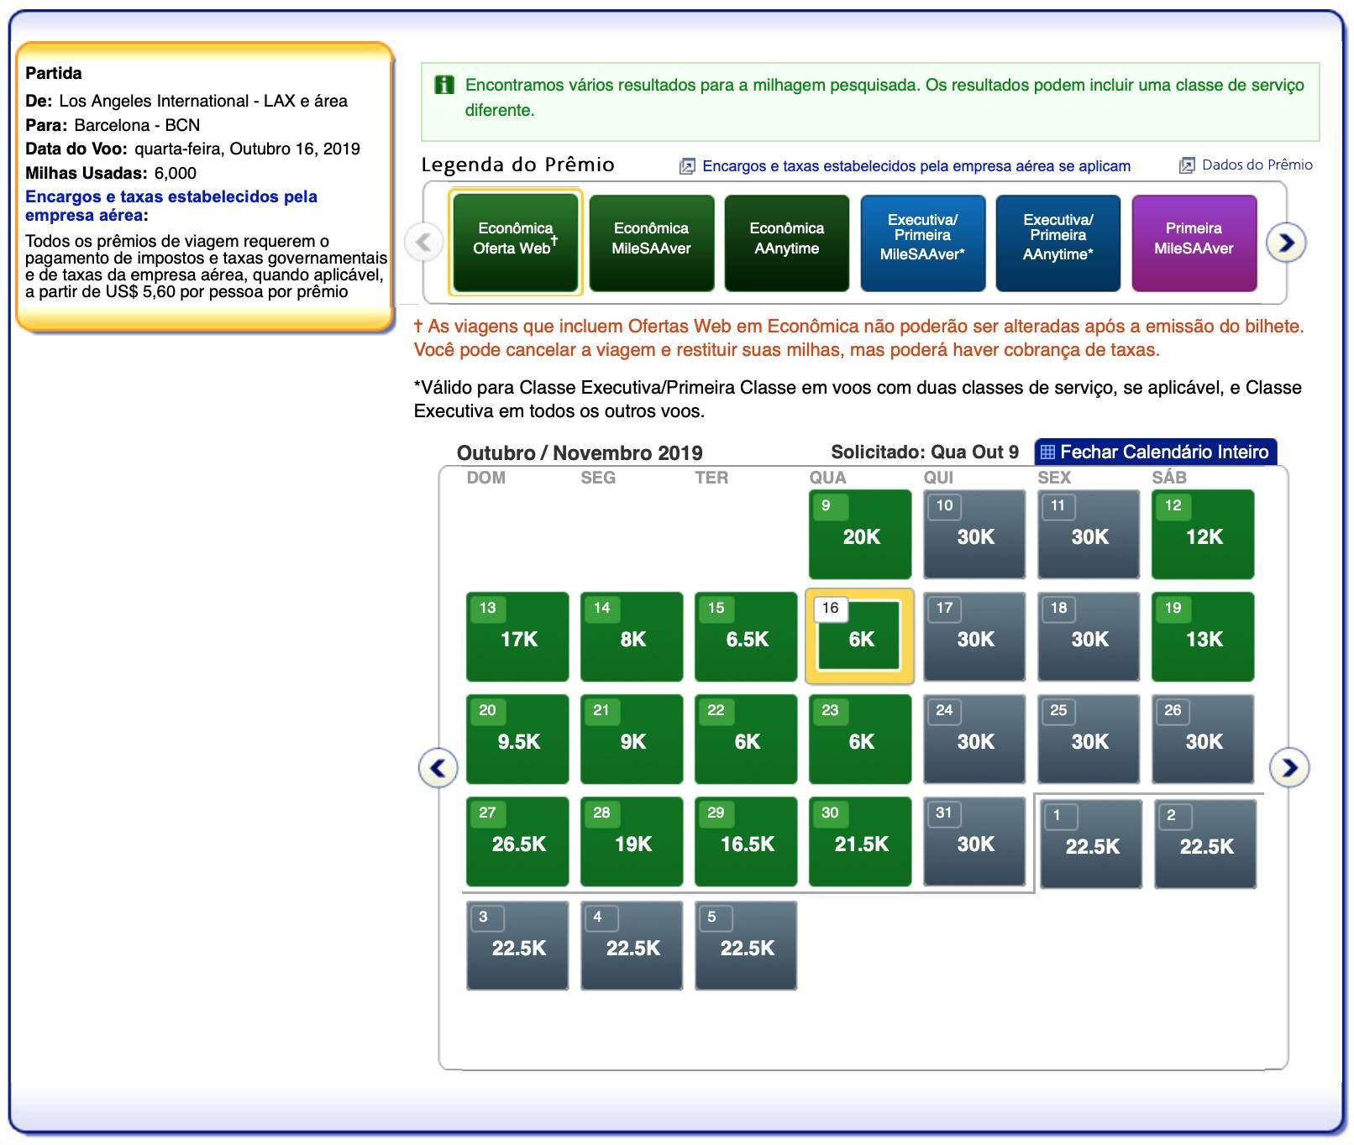Choose October 21 for 9K miles
The height and width of the screenshot is (1145, 1354).
click(x=632, y=740)
